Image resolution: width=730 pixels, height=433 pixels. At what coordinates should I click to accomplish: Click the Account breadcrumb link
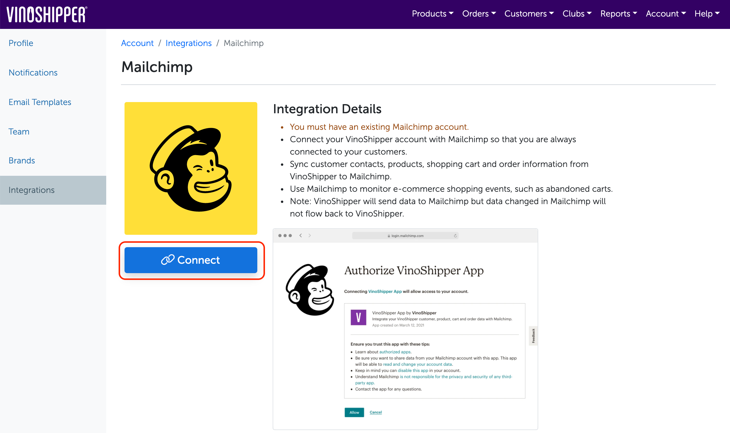point(137,43)
